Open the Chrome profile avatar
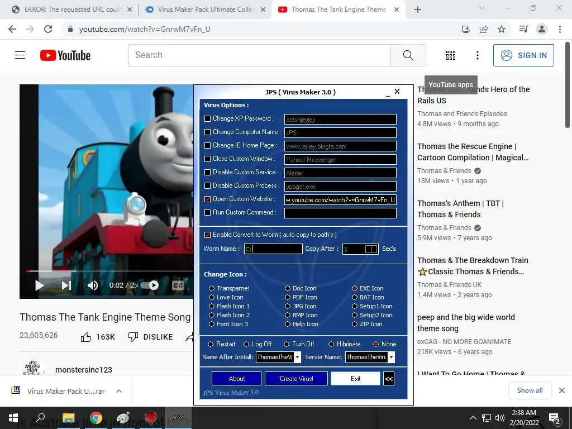This screenshot has width=572, height=429. coord(542,29)
